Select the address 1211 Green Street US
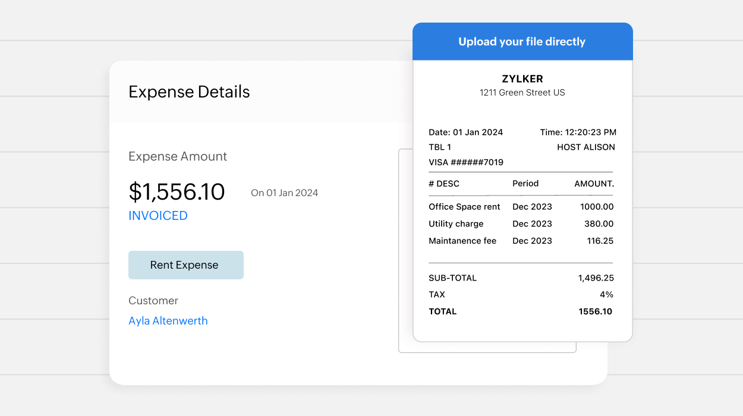The width and height of the screenshot is (743, 416). pyautogui.click(x=522, y=93)
